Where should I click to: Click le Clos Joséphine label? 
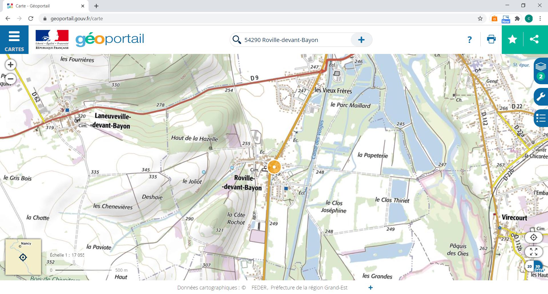click(334, 207)
